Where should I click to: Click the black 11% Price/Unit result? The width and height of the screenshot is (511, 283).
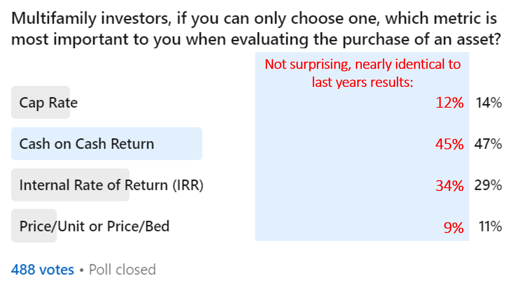coord(490,227)
